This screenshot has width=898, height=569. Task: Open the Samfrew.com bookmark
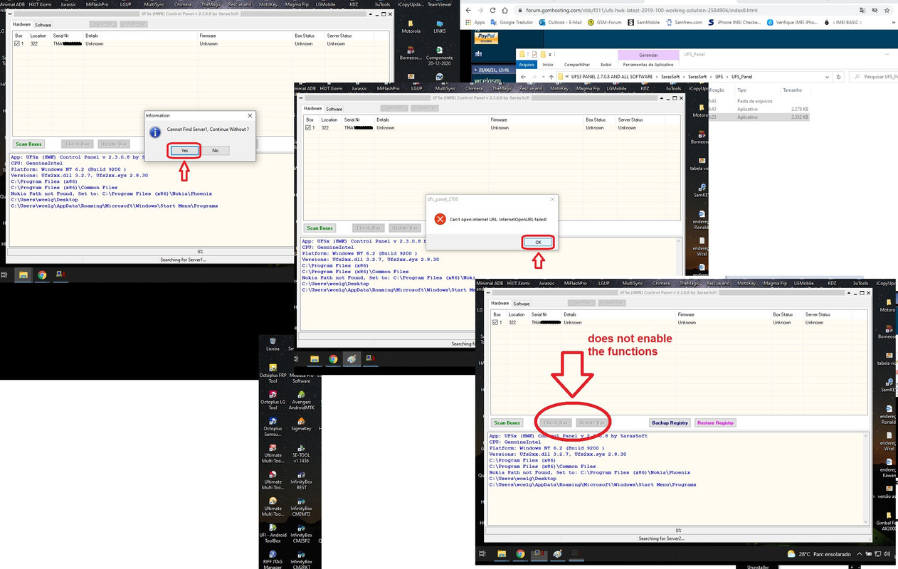(684, 22)
